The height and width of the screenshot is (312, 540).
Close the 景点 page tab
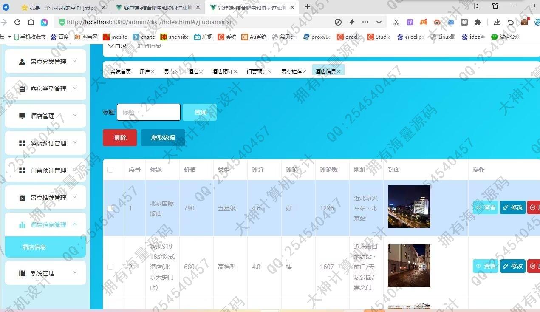pyautogui.click(x=177, y=72)
